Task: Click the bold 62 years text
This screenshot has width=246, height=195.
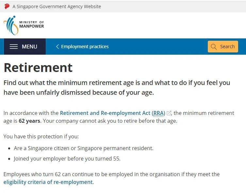Action: (29, 121)
